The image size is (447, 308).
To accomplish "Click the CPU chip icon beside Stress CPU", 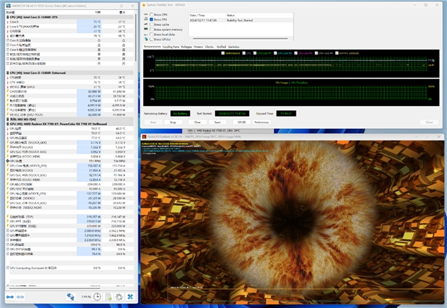I will point(146,14).
